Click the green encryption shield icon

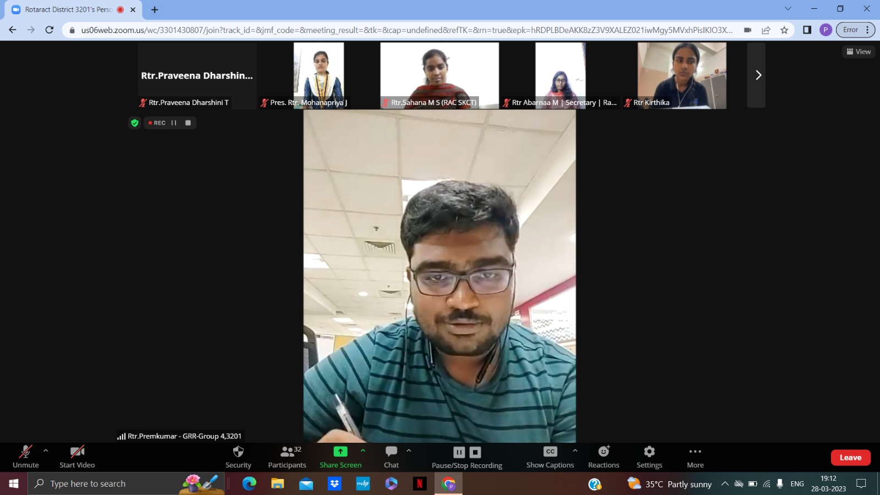click(x=135, y=123)
